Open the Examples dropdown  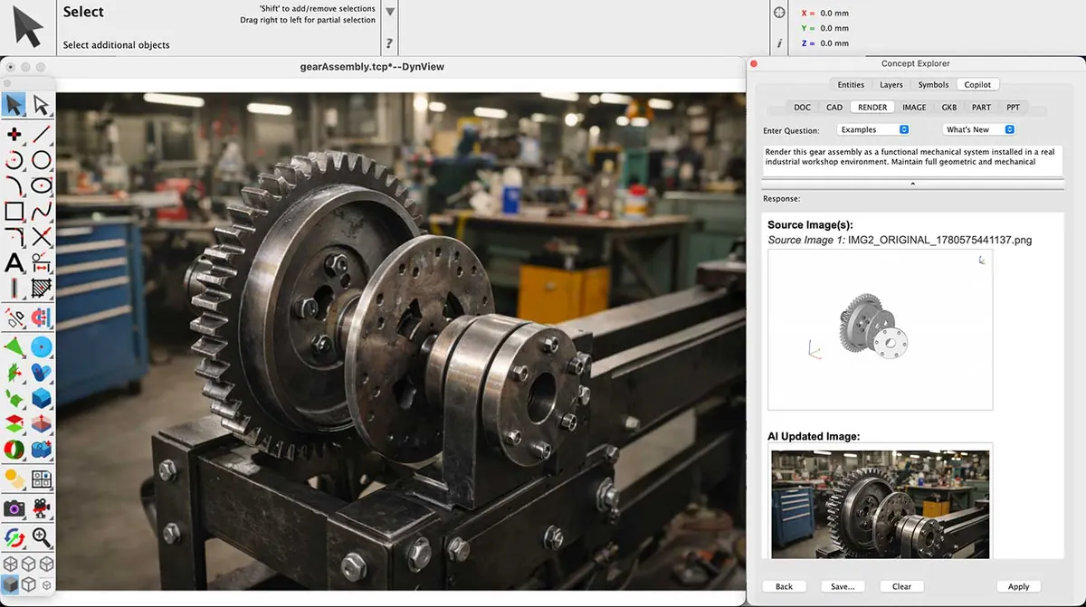pyautogui.click(x=873, y=130)
